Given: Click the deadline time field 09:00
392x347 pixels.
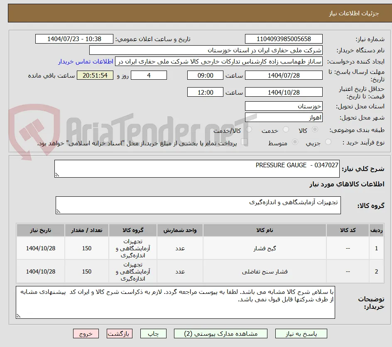Looking at the screenshot, I should click(x=205, y=75).
